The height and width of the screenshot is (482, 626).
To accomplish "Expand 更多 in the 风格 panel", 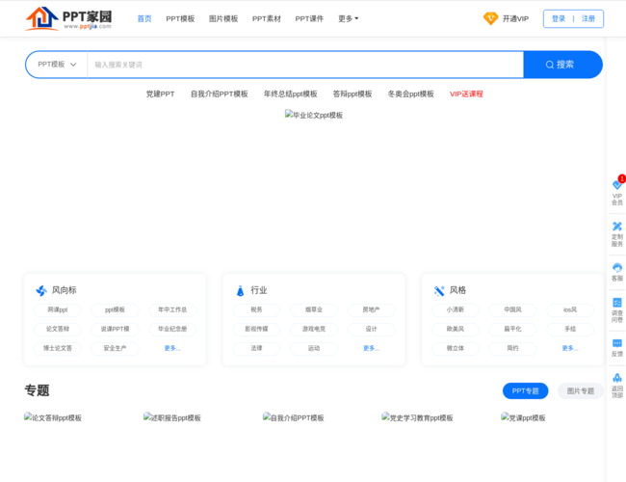I will 569,348.
